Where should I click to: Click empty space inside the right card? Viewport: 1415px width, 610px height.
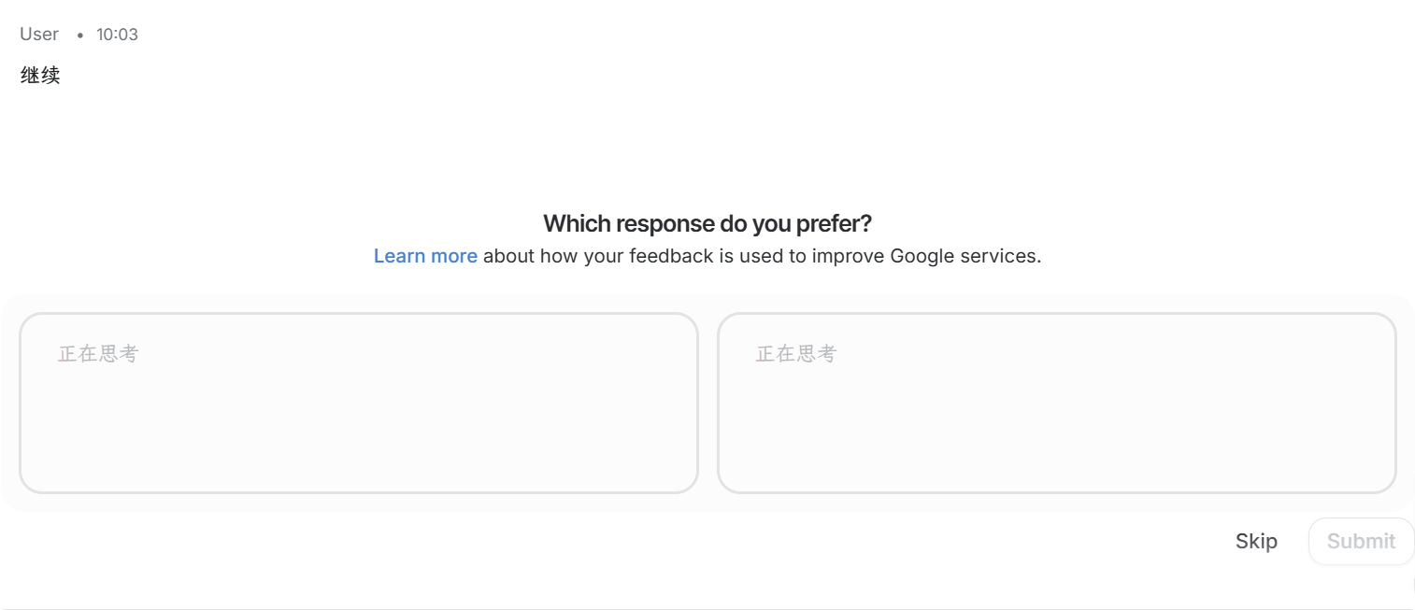pos(1057,430)
